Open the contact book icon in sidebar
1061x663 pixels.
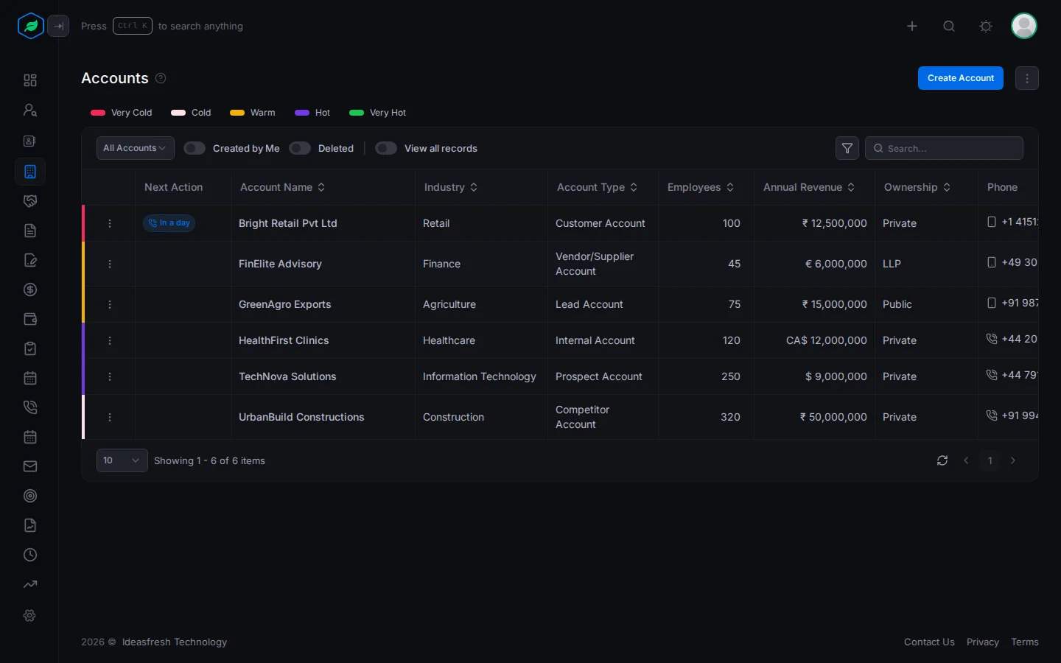click(30, 141)
